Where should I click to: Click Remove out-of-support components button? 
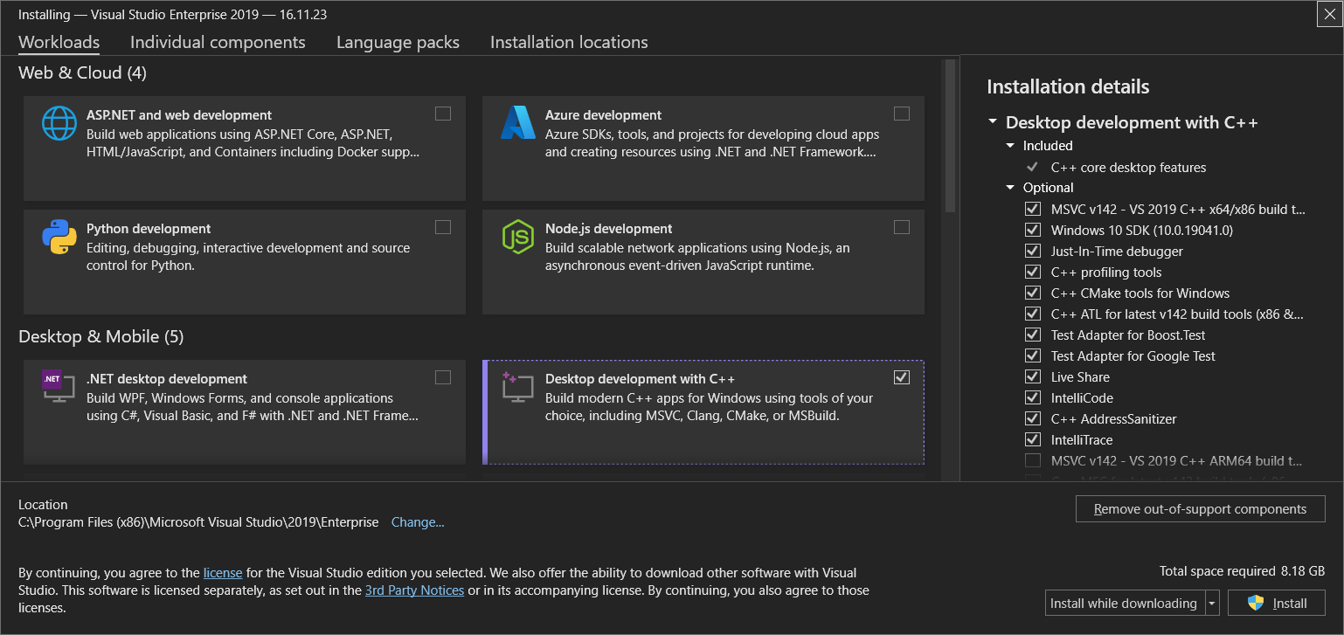(1200, 509)
